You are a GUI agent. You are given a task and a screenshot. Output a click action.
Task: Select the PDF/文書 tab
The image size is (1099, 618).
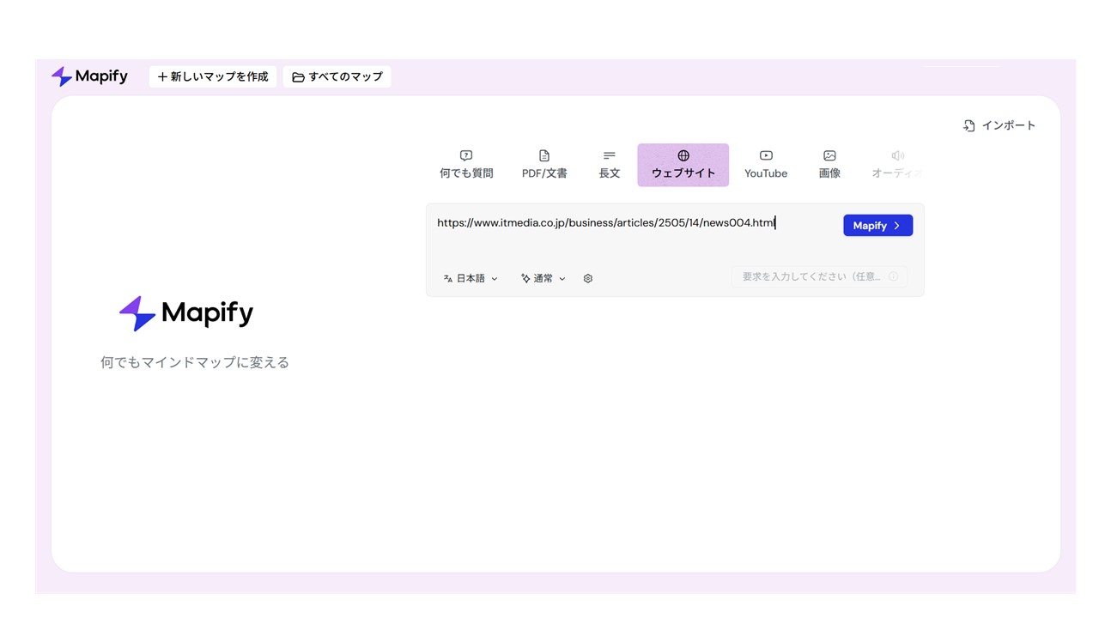[544, 165]
